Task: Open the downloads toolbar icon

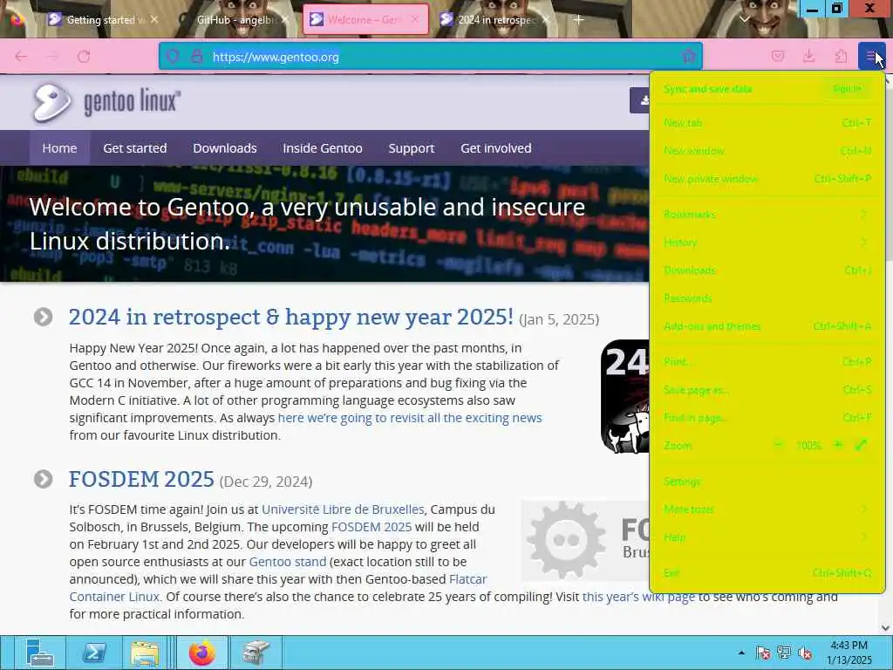Action: coord(808,56)
